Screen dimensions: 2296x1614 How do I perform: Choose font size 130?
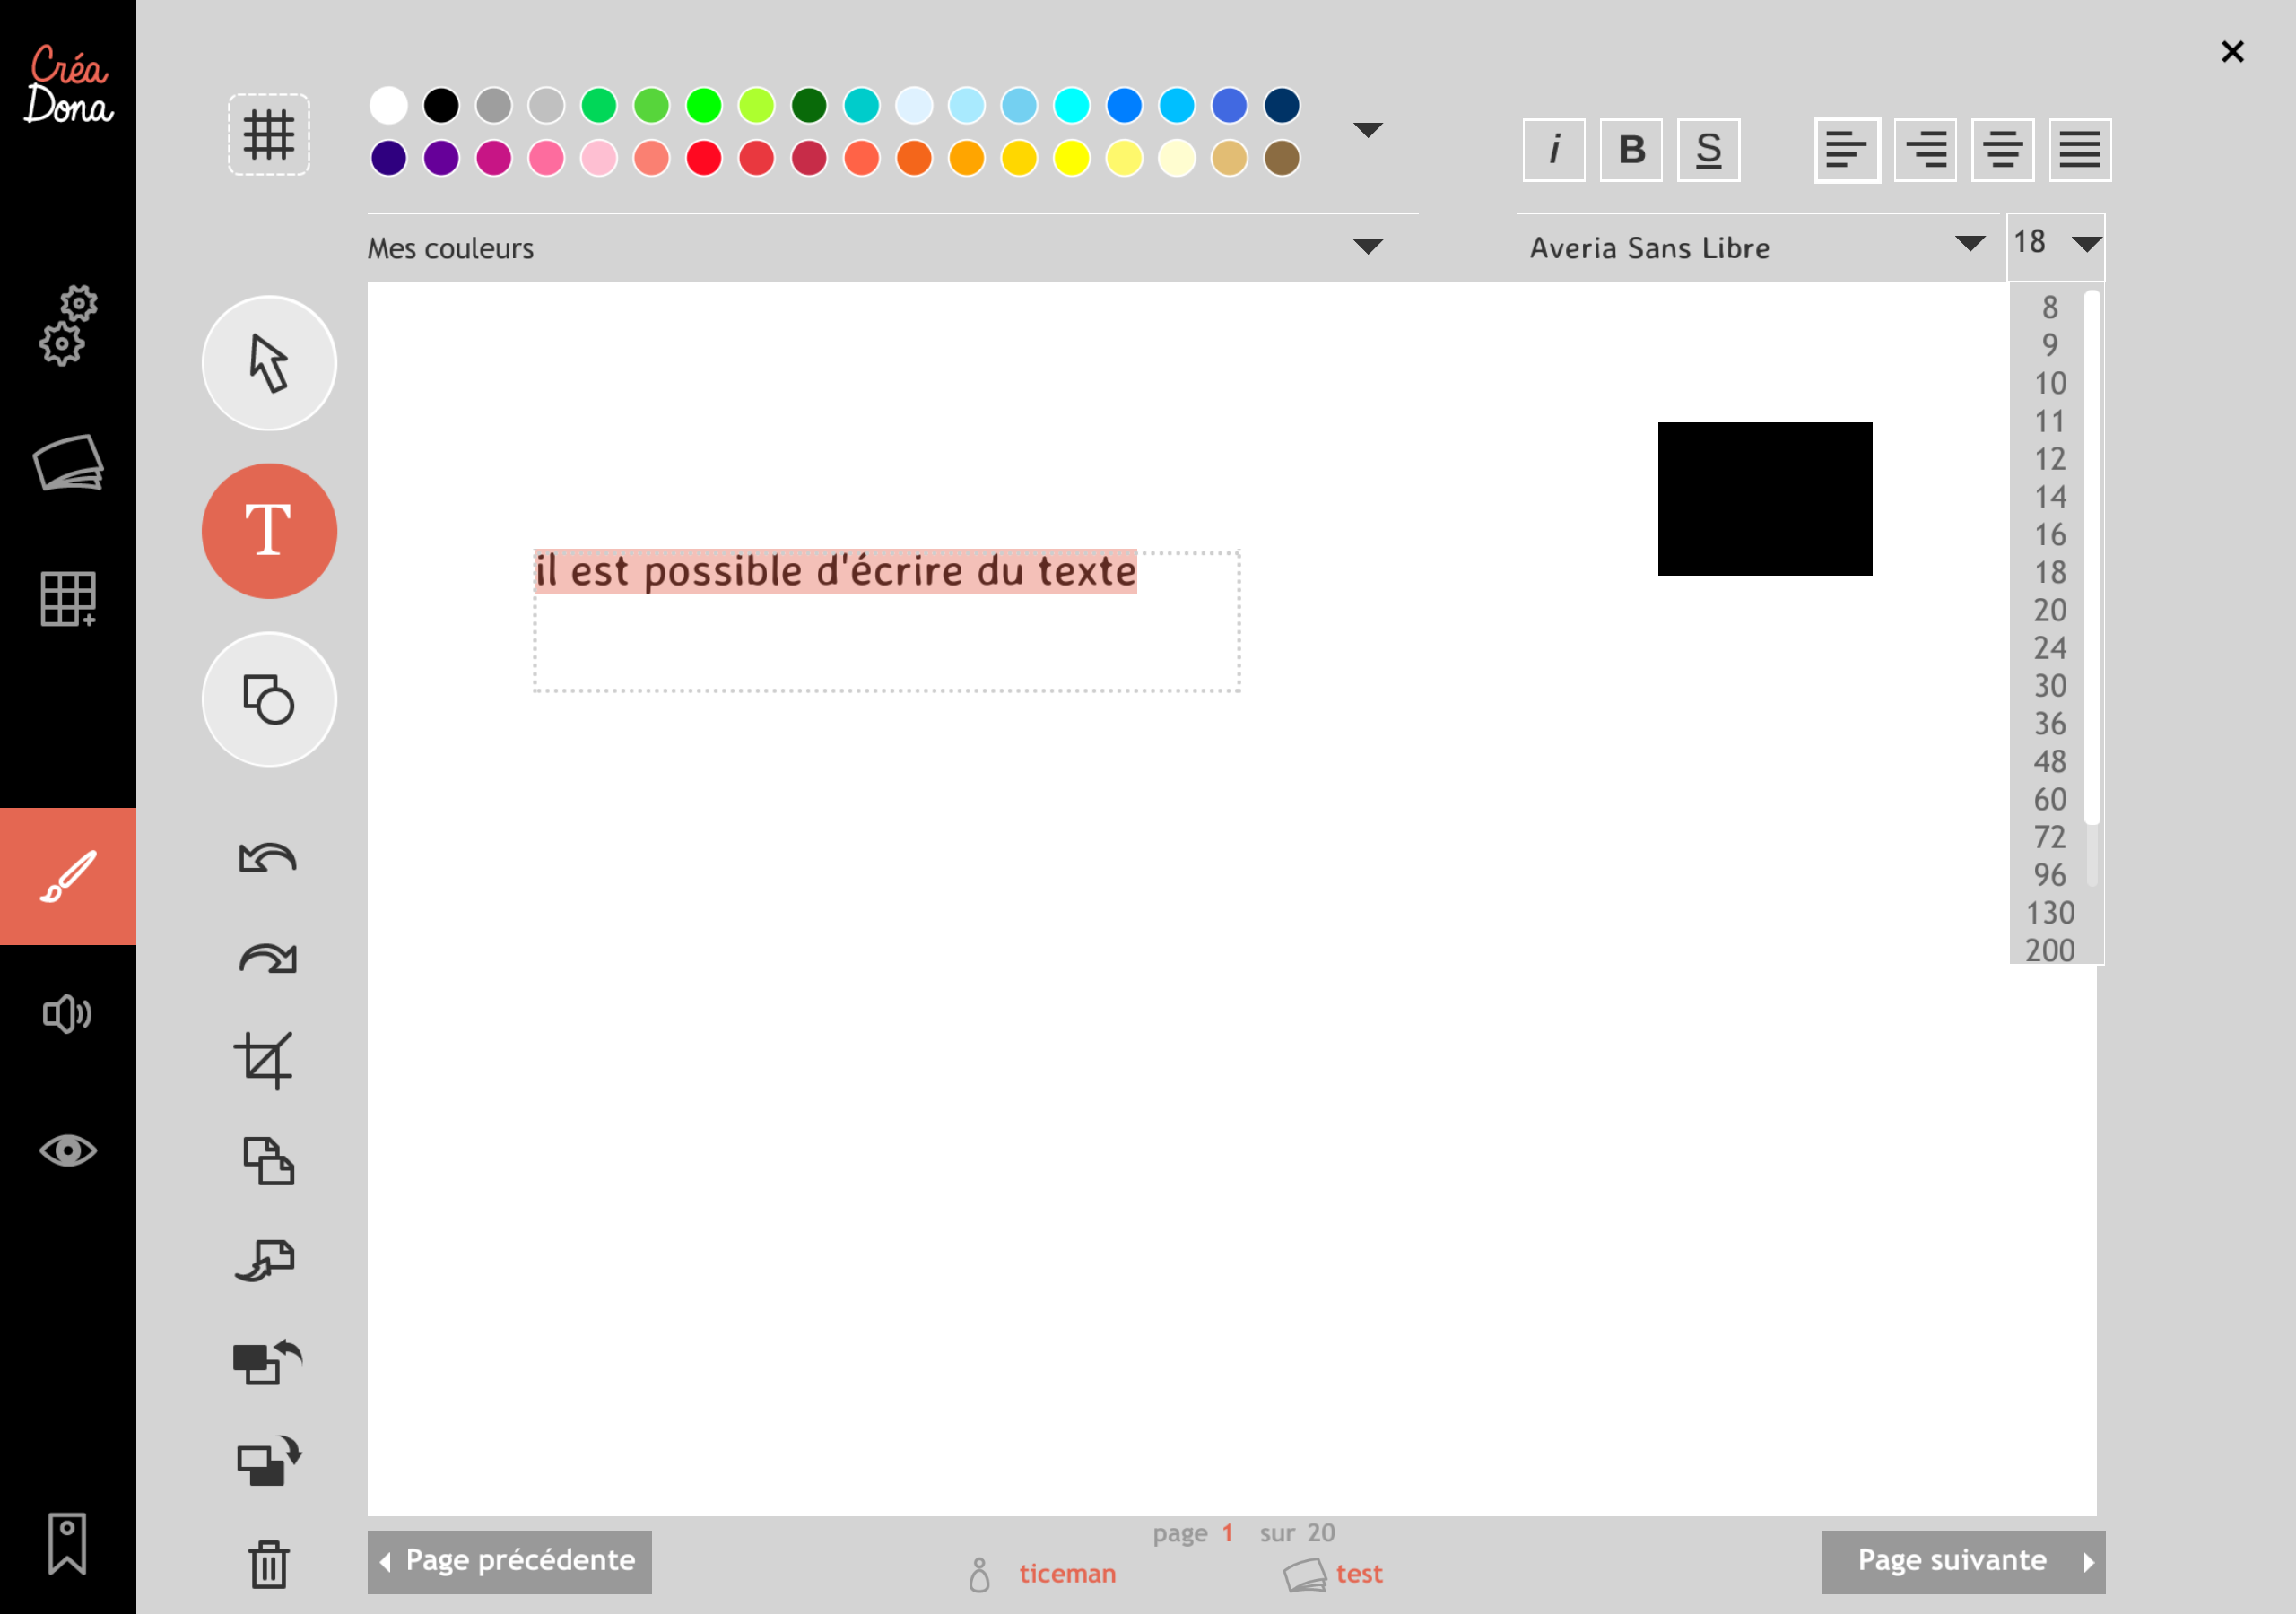[2050, 913]
